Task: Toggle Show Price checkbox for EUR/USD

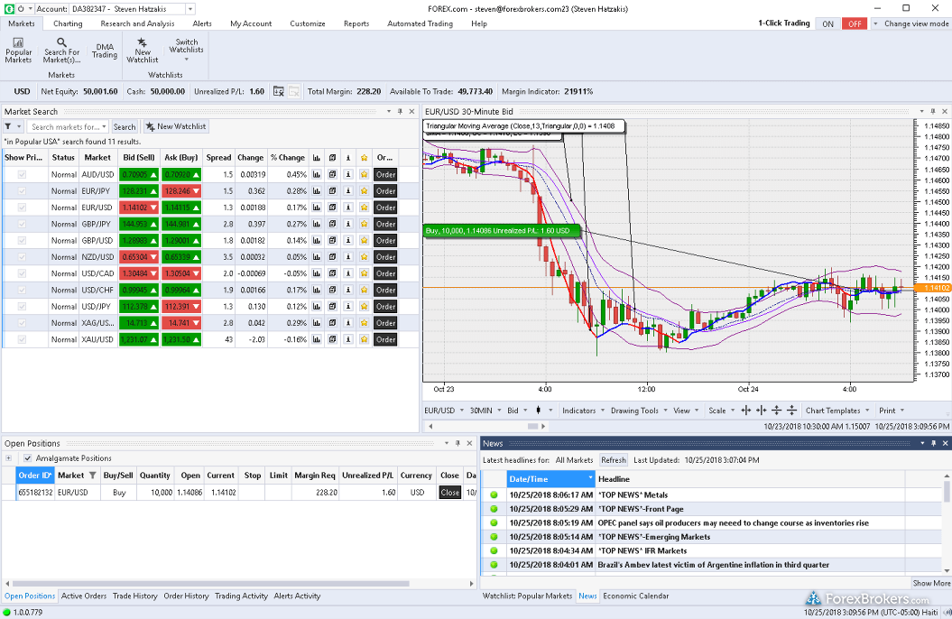Action: 22,207
